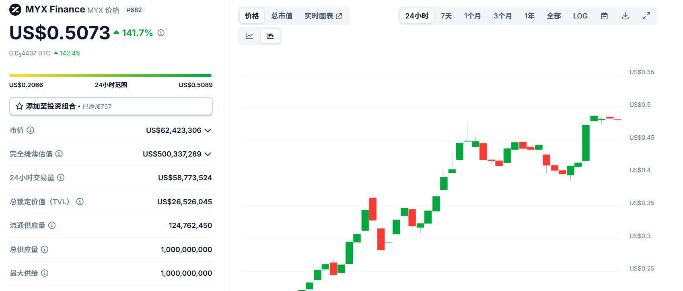Viewport: 683px width, 291px height.
Task: Download the chart data
Action: click(x=625, y=16)
